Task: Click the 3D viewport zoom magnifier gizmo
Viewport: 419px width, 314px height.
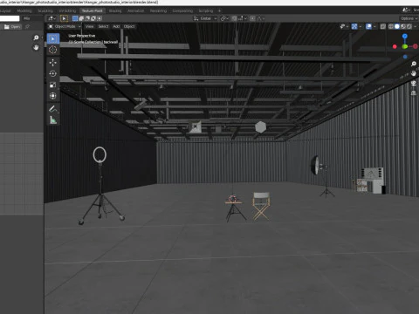Action: click(414, 64)
